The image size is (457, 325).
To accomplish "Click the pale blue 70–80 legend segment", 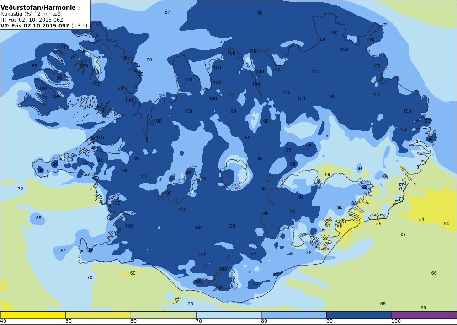I will click(228, 315).
